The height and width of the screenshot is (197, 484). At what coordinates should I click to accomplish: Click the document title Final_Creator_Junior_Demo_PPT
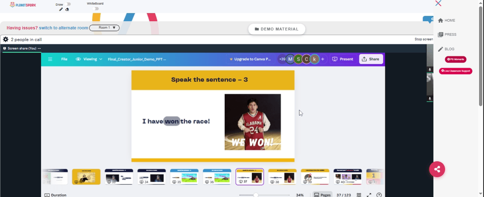(x=137, y=59)
